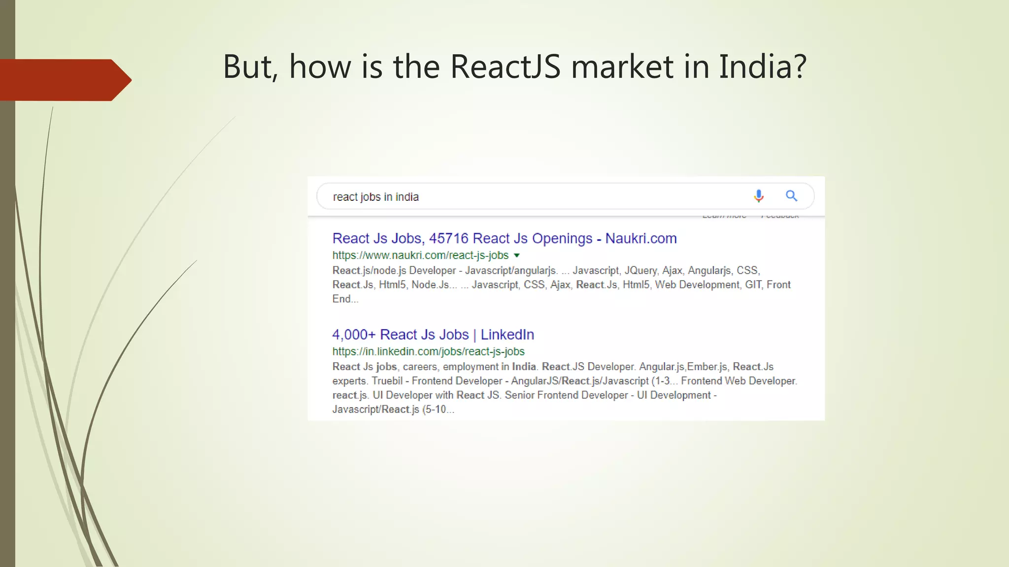
Task: Select the slide title about ReactJS market
Action: click(x=514, y=66)
